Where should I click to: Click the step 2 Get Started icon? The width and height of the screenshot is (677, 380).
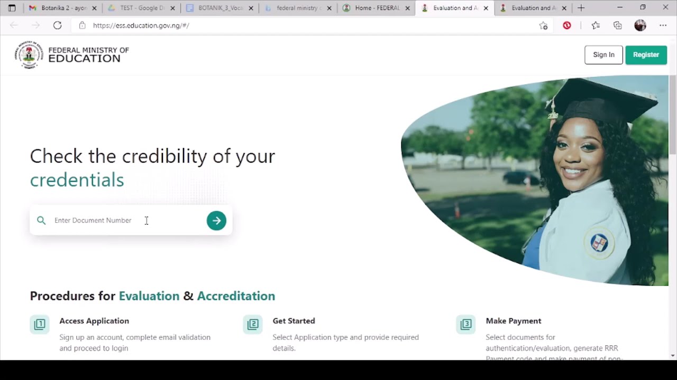pyautogui.click(x=253, y=324)
